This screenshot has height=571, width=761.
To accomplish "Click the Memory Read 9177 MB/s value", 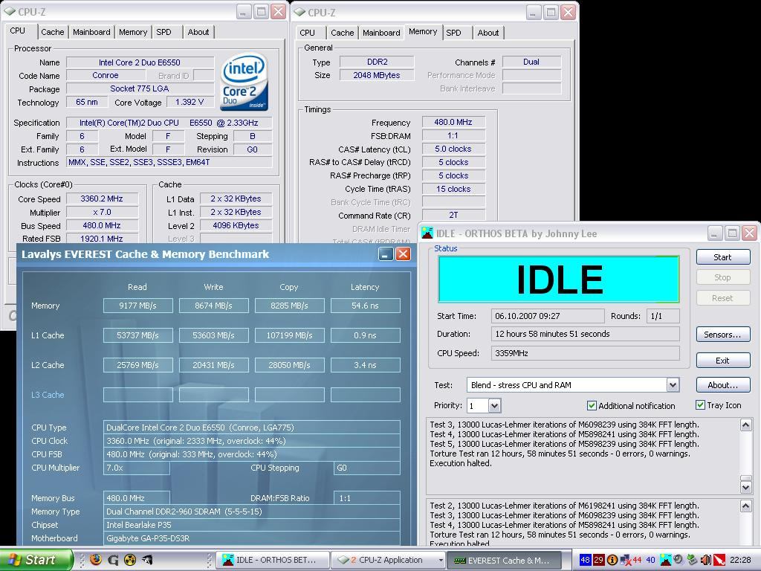I will pos(137,306).
